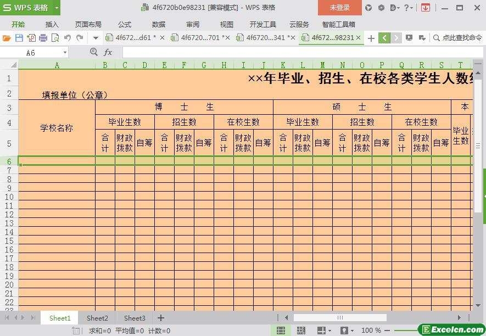Expand the Name Box dropdown arrow
The height and width of the screenshot is (336, 486).
point(65,52)
